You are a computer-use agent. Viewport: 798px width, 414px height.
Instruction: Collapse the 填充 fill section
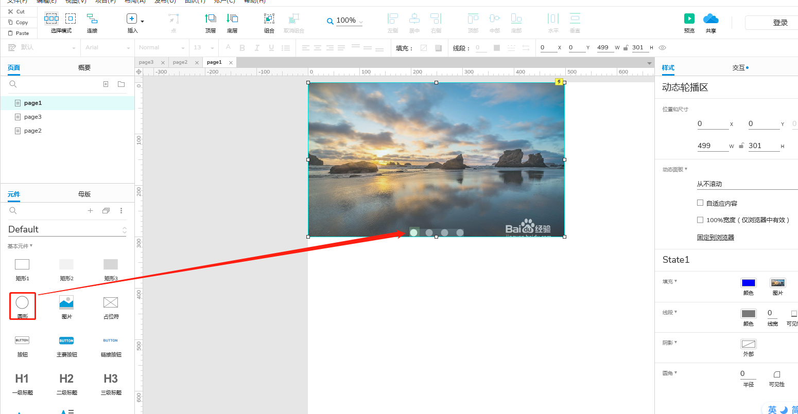point(670,281)
